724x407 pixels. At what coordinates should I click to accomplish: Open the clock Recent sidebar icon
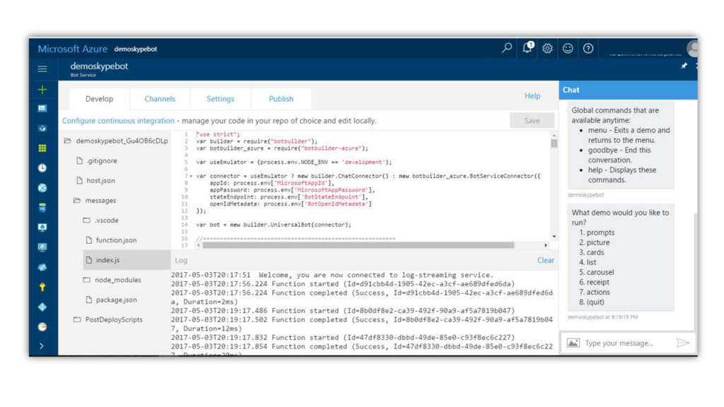point(42,168)
